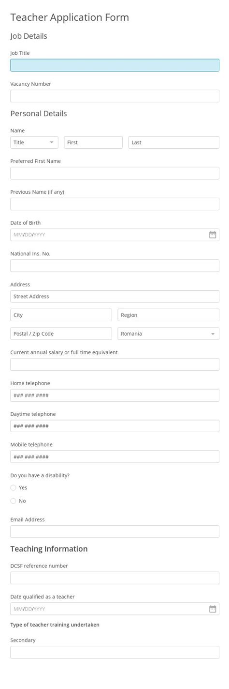This screenshot has height=689, width=229.
Task: Click the Job Details section heading
Action: coord(29,36)
